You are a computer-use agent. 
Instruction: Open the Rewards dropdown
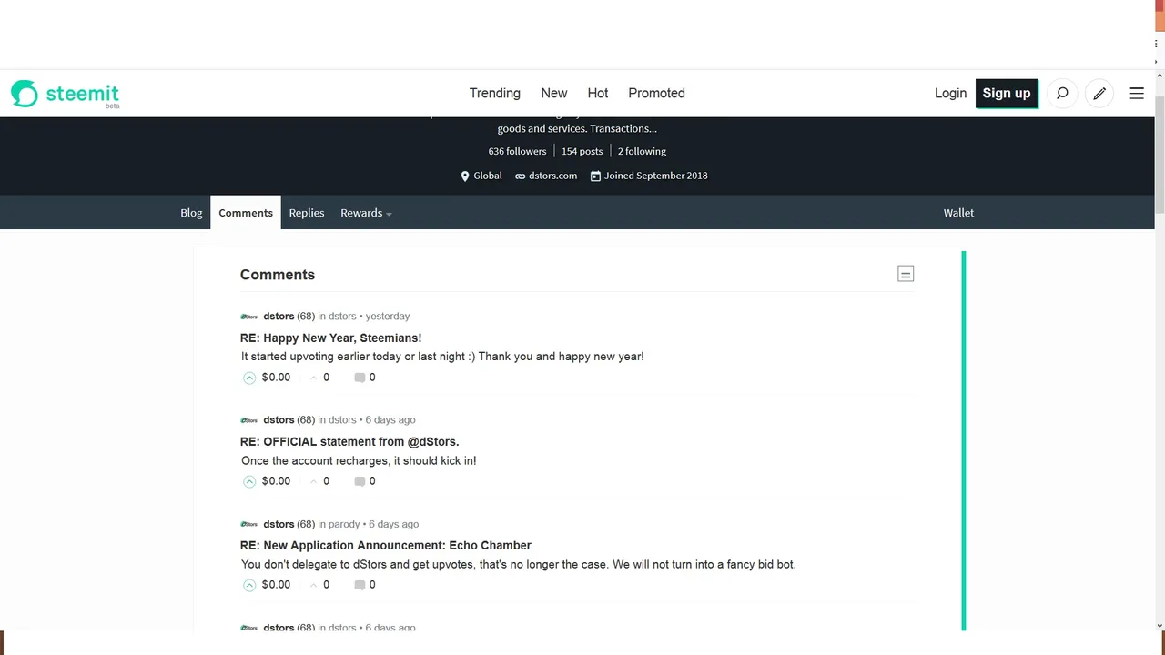366,213
